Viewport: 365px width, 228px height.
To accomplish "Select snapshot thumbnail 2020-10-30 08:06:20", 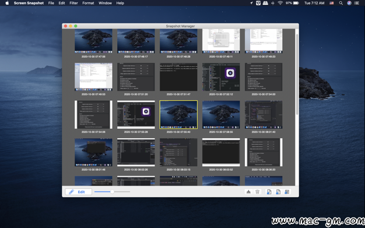I will tap(264, 152).
